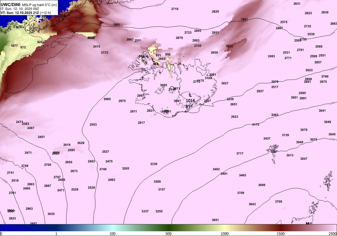Image resolution: width=337 pixels, height=236 pixels.
Task: Select the value 2451
Action: point(41,137)
